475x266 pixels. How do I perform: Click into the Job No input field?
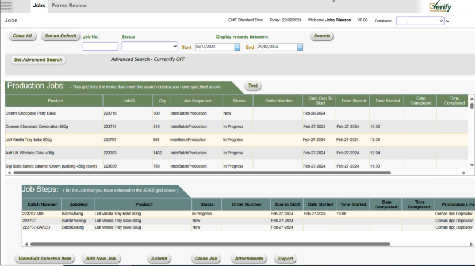point(100,47)
